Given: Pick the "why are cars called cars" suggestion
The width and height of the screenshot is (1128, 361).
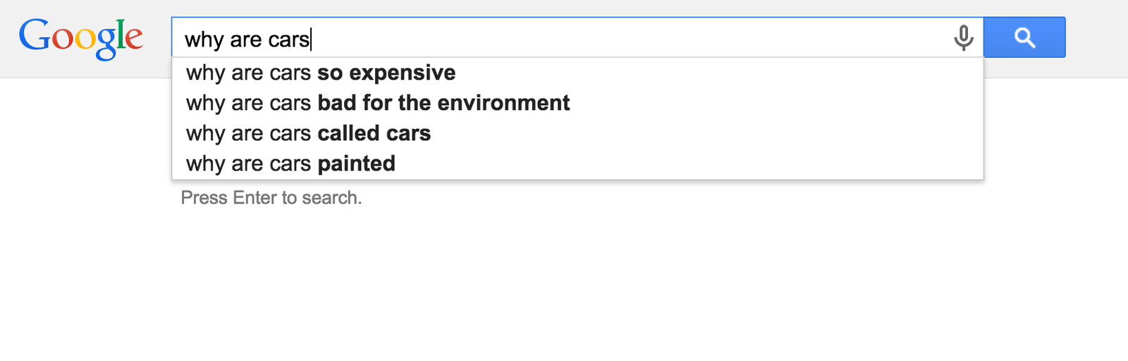Looking at the screenshot, I should point(308,133).
